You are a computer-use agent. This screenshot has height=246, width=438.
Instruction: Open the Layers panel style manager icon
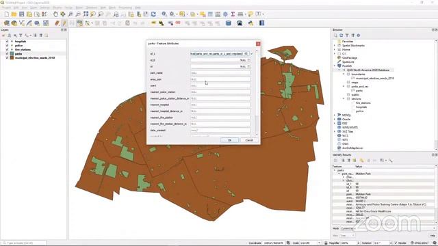click(3, 36)
